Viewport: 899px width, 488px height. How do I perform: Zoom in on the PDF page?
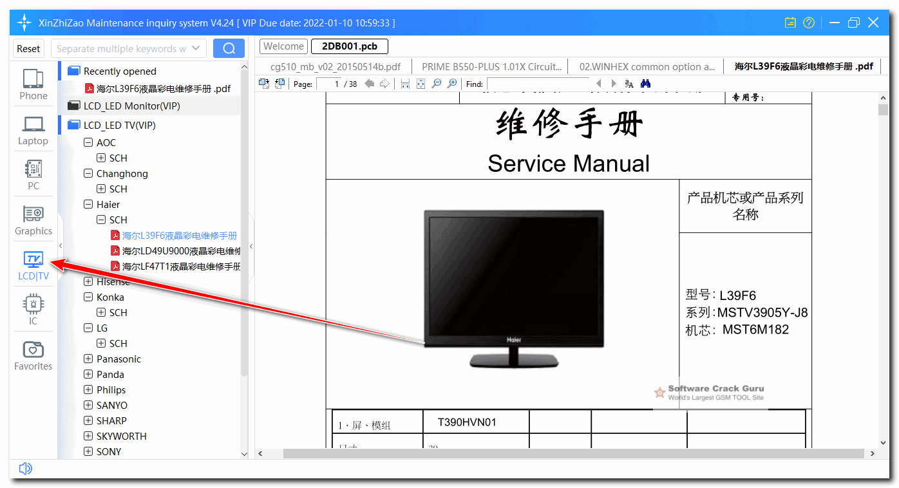pyautogui.click(x=451, y=83)
